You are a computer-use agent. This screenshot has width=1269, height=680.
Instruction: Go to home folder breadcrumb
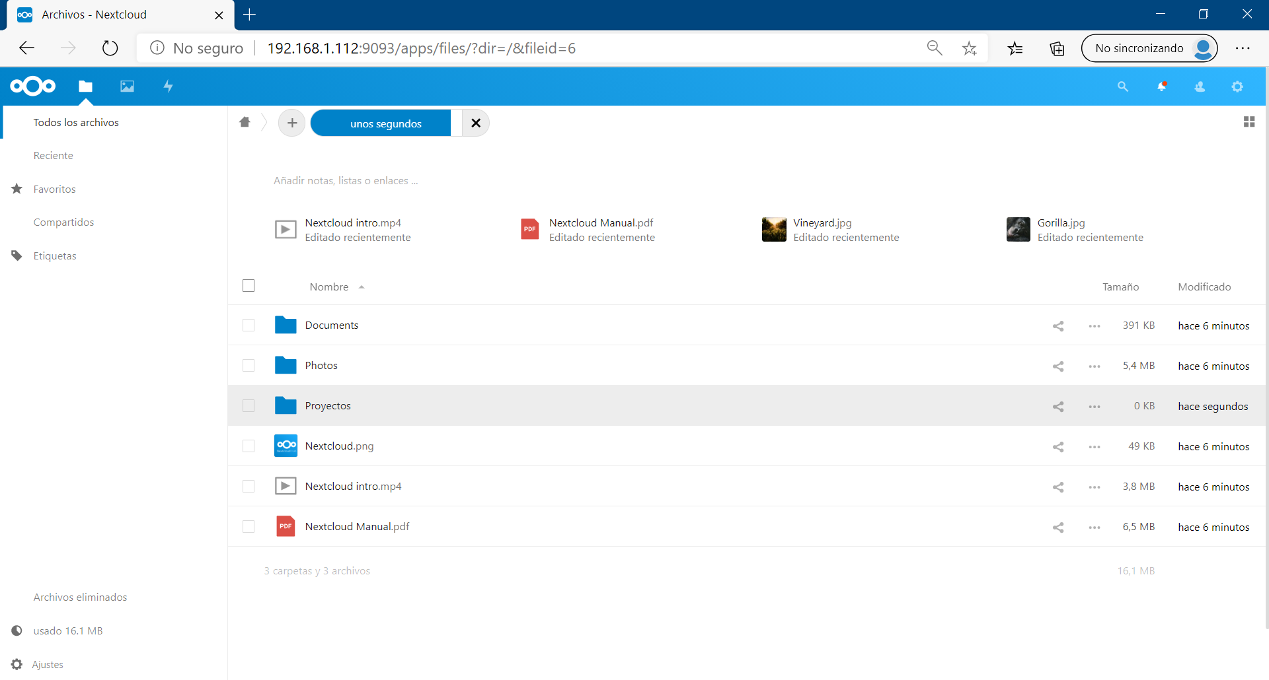pos(245,123)
